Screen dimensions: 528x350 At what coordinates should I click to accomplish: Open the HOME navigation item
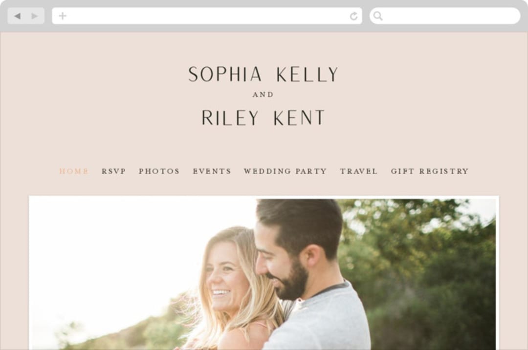(x=74, y=171)
